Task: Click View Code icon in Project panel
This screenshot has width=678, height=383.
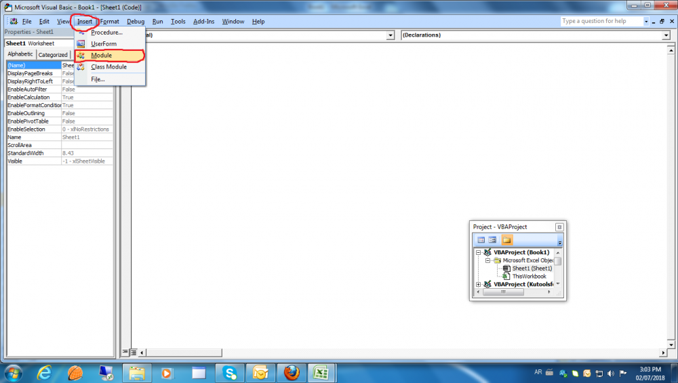Action: point(481,240)
